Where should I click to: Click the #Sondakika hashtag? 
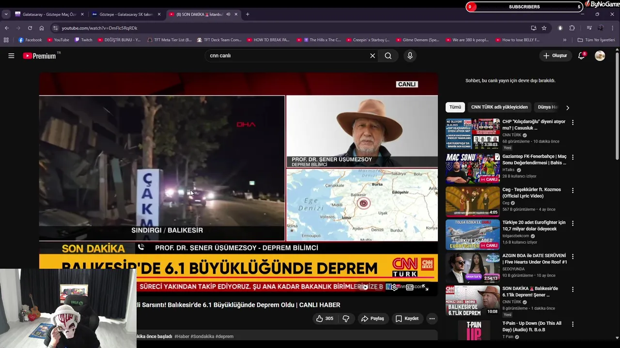(x=202, y=336)
